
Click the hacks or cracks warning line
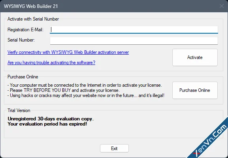tap(86, 95)
